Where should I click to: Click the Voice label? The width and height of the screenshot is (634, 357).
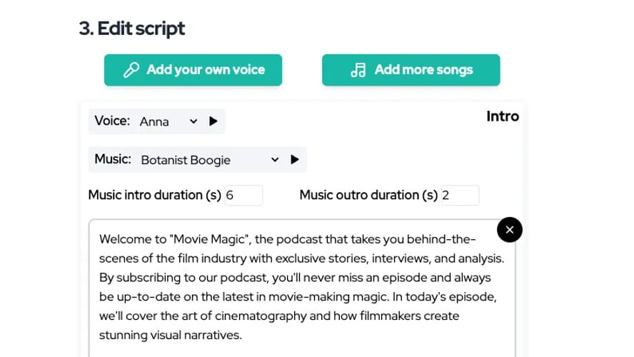pyautogui.click(x=112, y=121)
